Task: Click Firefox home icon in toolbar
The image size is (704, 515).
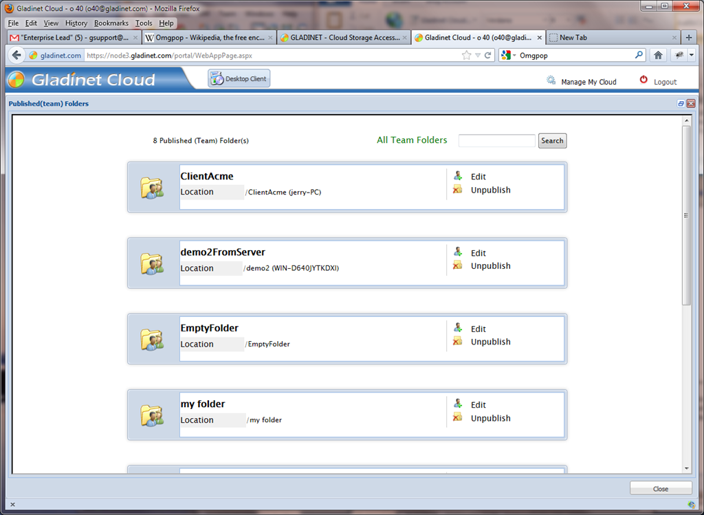Action: tap(658, 55)
